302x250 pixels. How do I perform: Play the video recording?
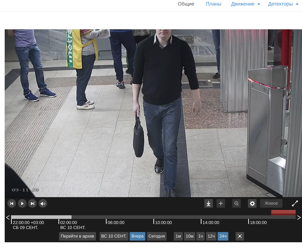click(22, 204)
